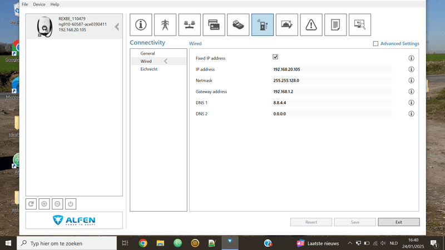Viewport: 445px width, 250px height.
Task: Click the refresh device list button
Action: click(x=31, y=204)
